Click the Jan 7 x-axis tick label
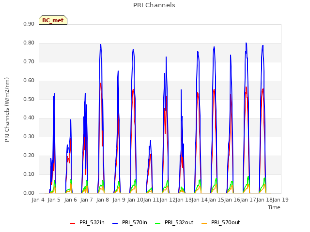The height and width of the screenshot is (232, 310). point(87,200)
